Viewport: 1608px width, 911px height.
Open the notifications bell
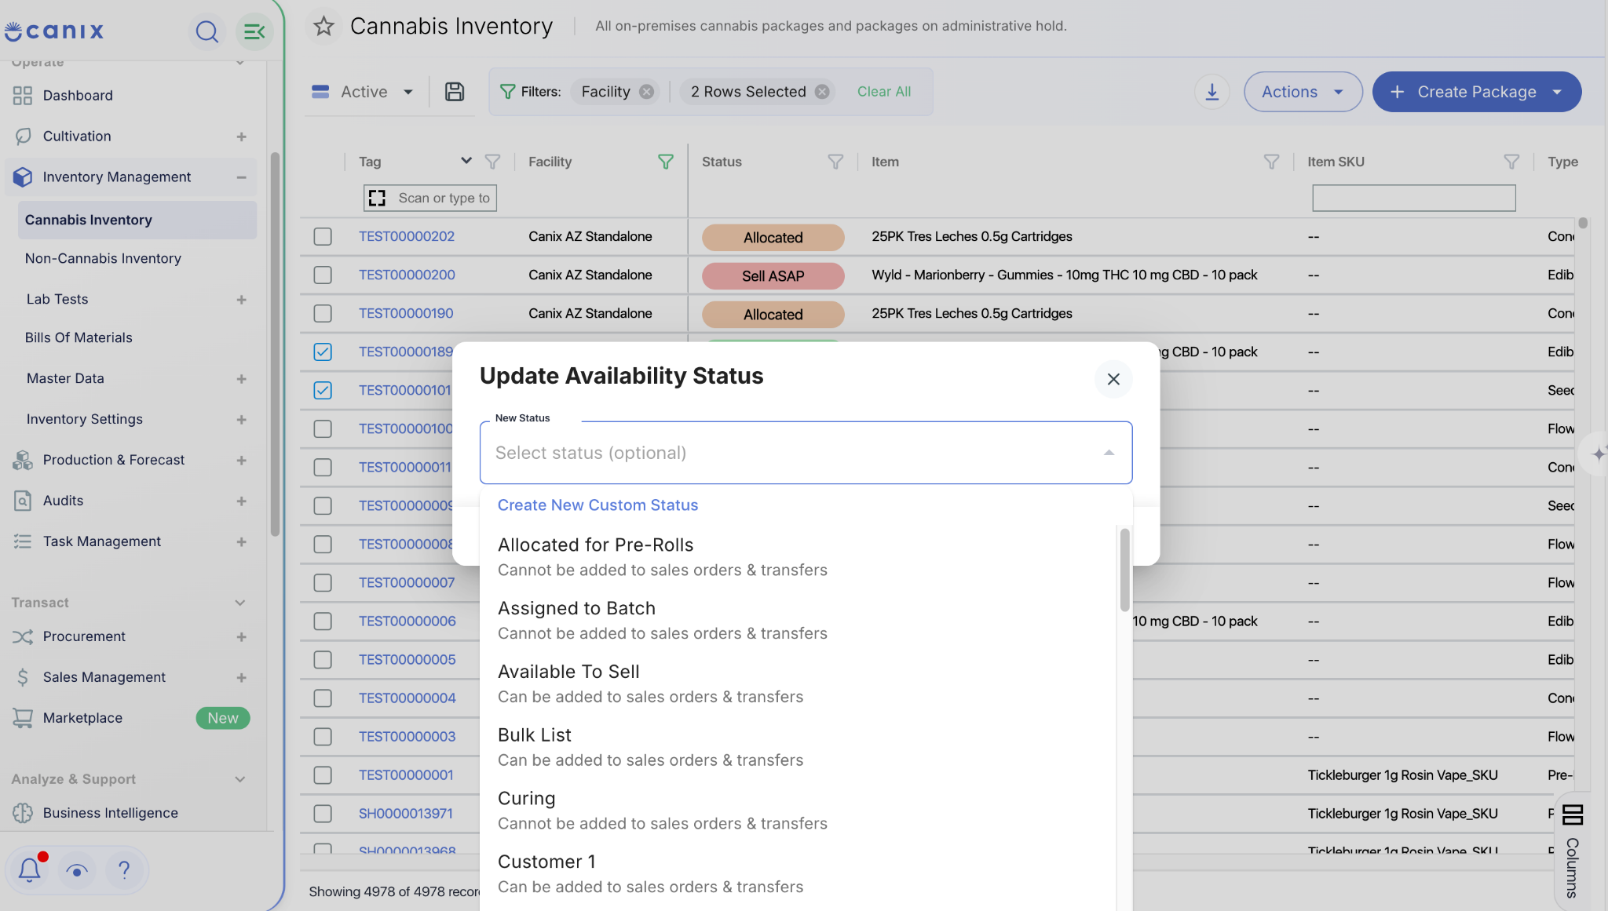(x=30, y=869)
